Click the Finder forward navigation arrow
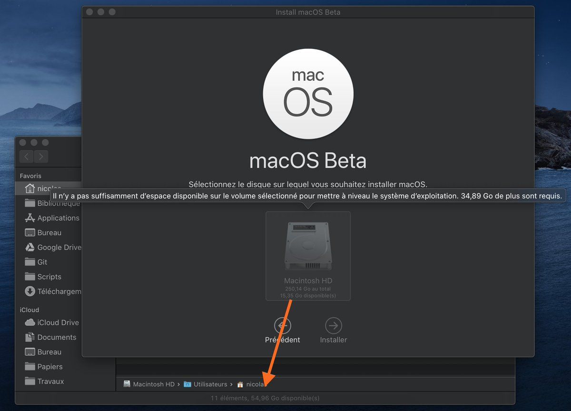Screen dimensions: 571x411 point(41,156)
